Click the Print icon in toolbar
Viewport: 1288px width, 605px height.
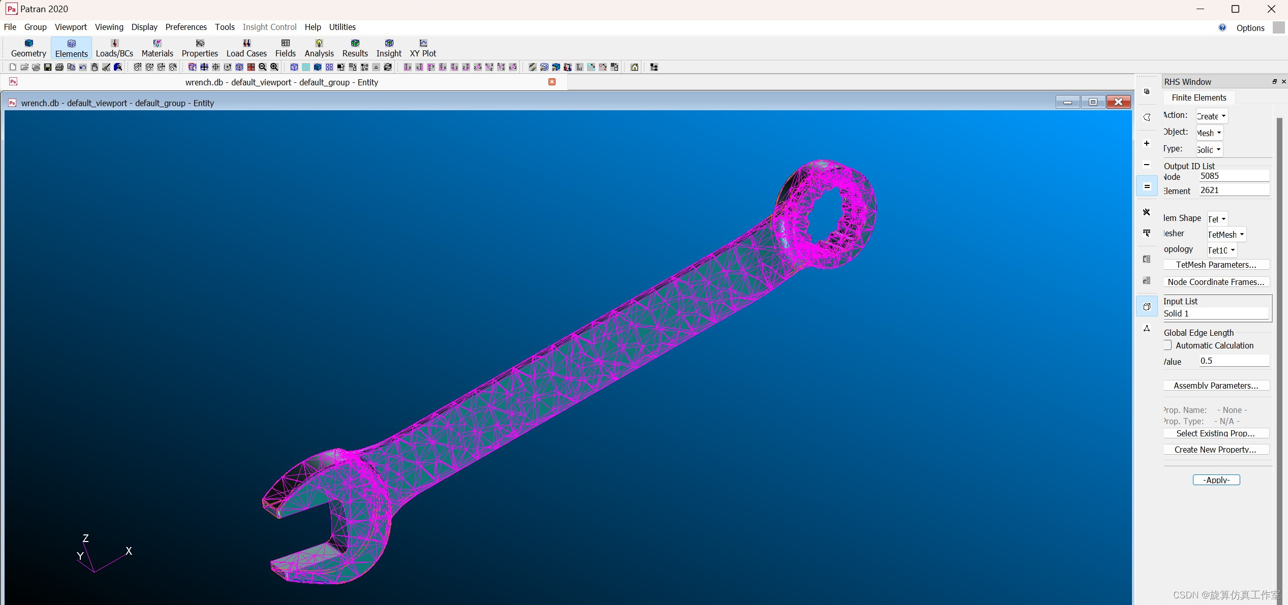pyautogui.click(x=59, y=67)
